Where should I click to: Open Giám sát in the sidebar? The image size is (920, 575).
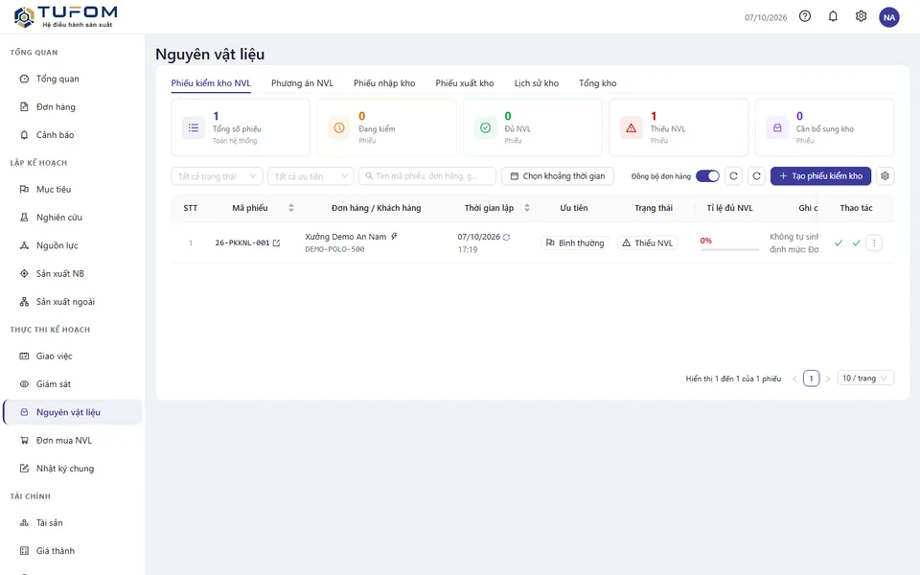(72, 384)
